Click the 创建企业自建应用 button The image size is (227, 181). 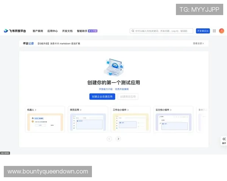[x=102, y=97]
